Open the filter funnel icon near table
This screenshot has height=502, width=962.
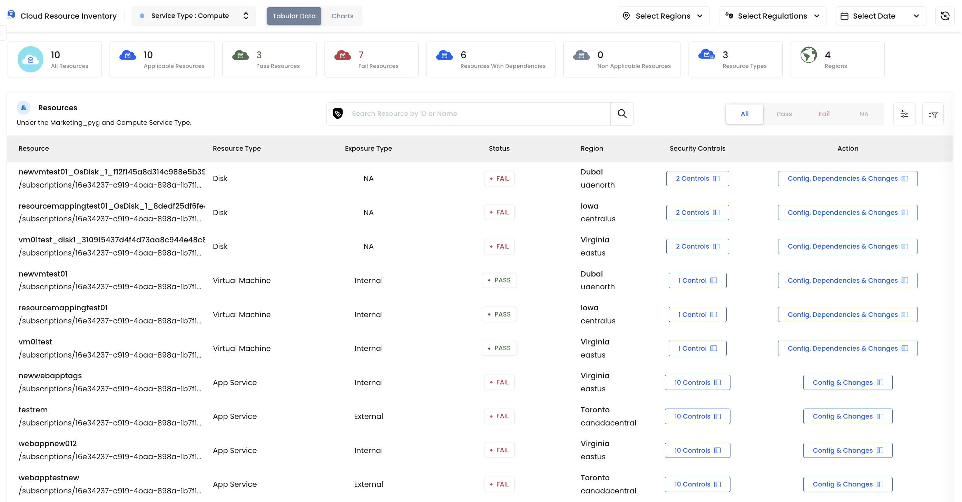[933, 114]
